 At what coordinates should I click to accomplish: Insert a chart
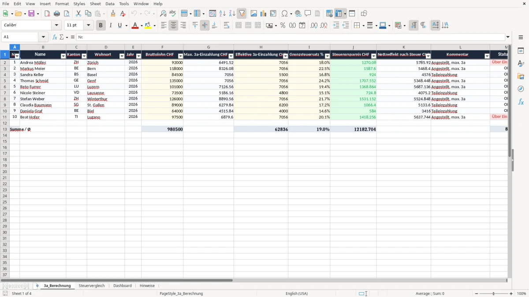click(264, 14)
